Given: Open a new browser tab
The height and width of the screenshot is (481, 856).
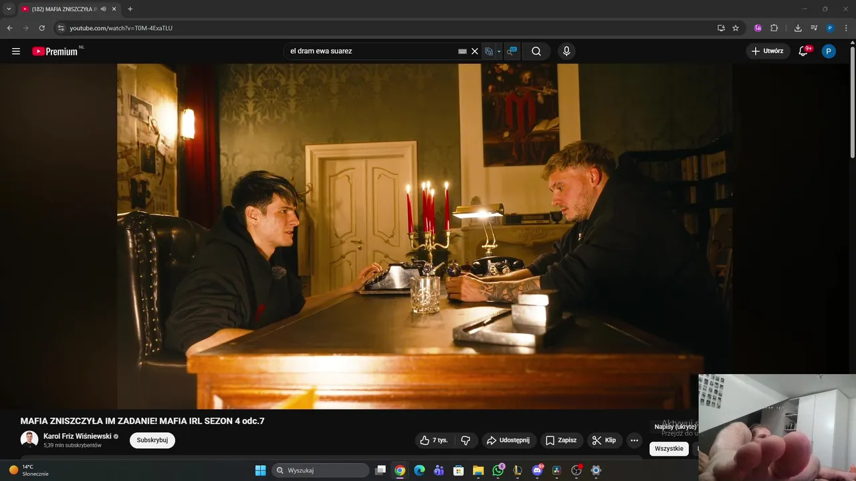Looking at the screenshot, I should click(130, 9).
